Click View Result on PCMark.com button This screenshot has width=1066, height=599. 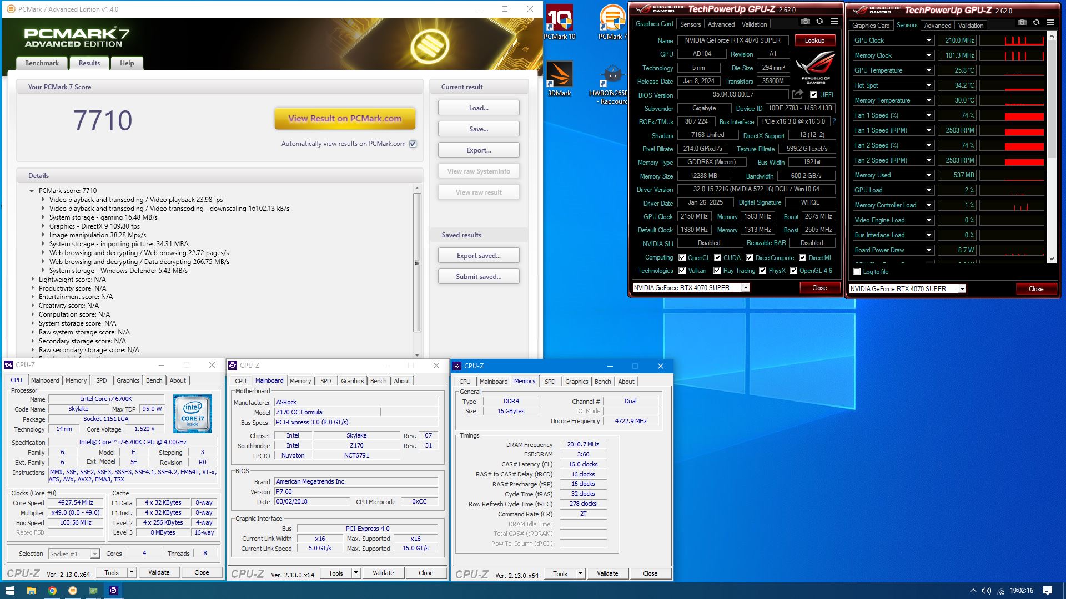[x=345, y=118]
